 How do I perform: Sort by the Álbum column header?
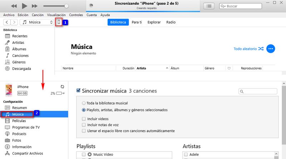pos(175,68)
